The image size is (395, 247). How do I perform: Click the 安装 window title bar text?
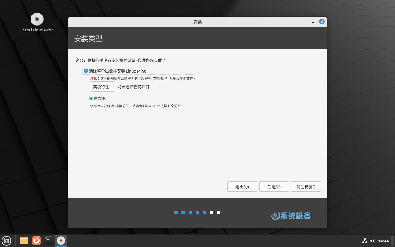click(x=197, y=22)
